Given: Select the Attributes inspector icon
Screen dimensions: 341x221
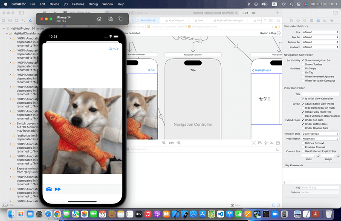Looking at the screenshot, I should (318, 20).
